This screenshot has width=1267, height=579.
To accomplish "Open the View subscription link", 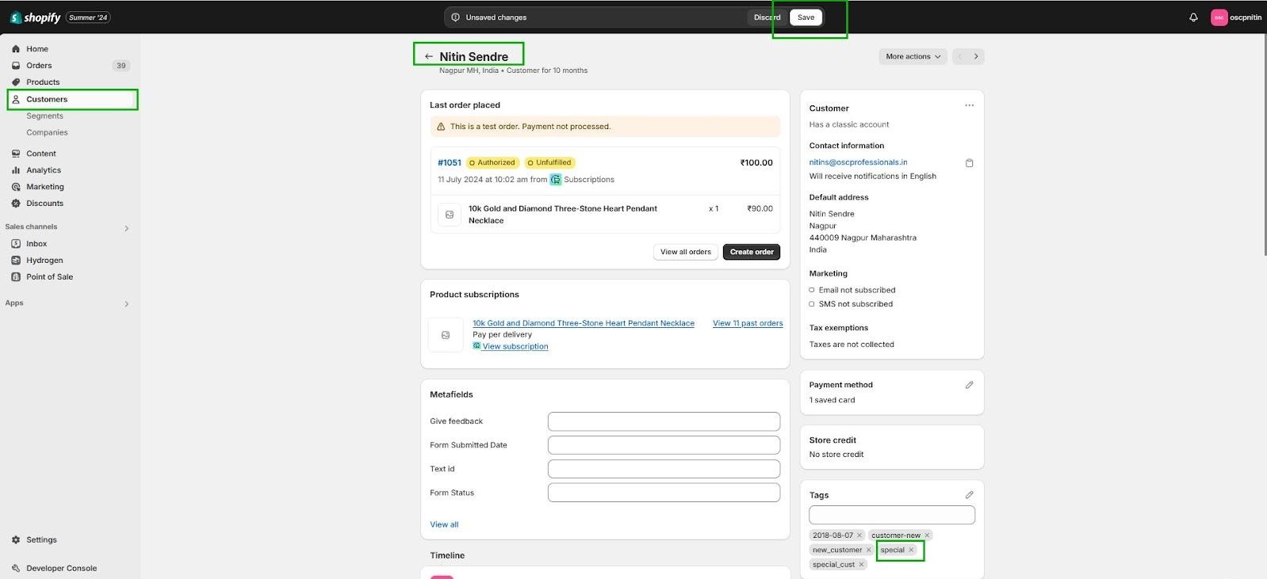I will pos(515,346).
